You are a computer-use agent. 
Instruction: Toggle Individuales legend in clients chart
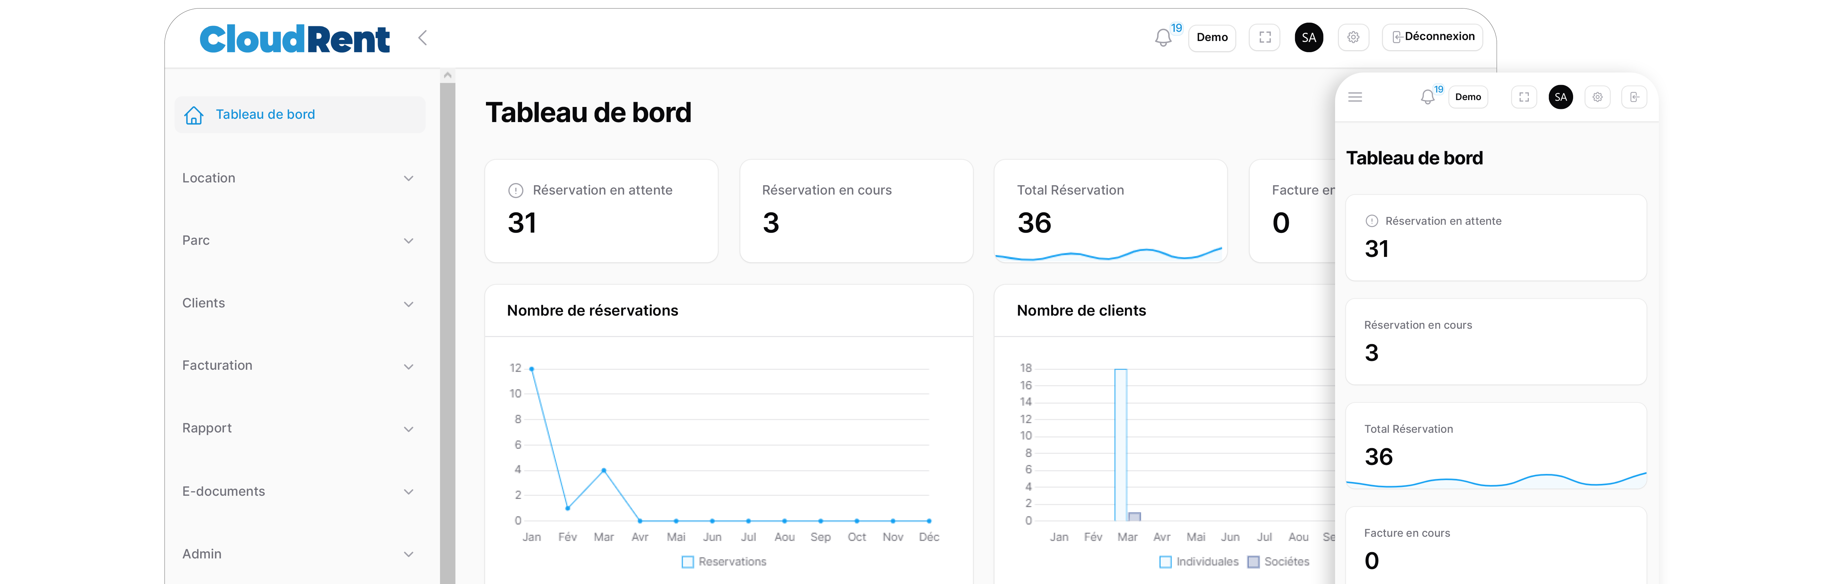click(x=1199, y=562)
